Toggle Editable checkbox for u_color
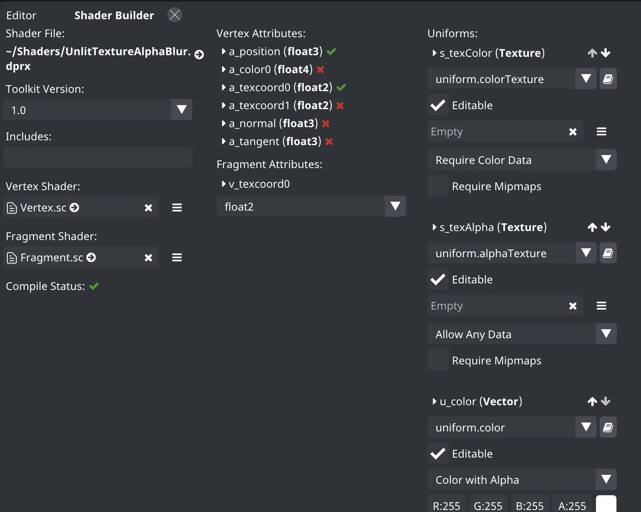641x512 pixels. tap(438, 454)
